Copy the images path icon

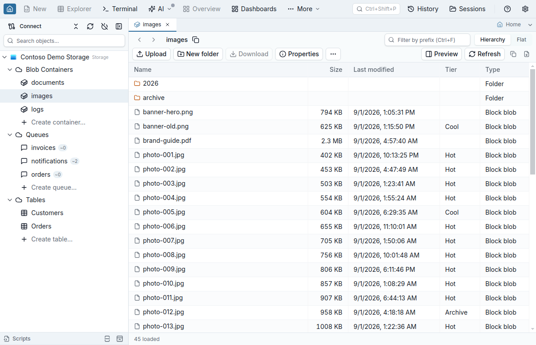(196, 40)
